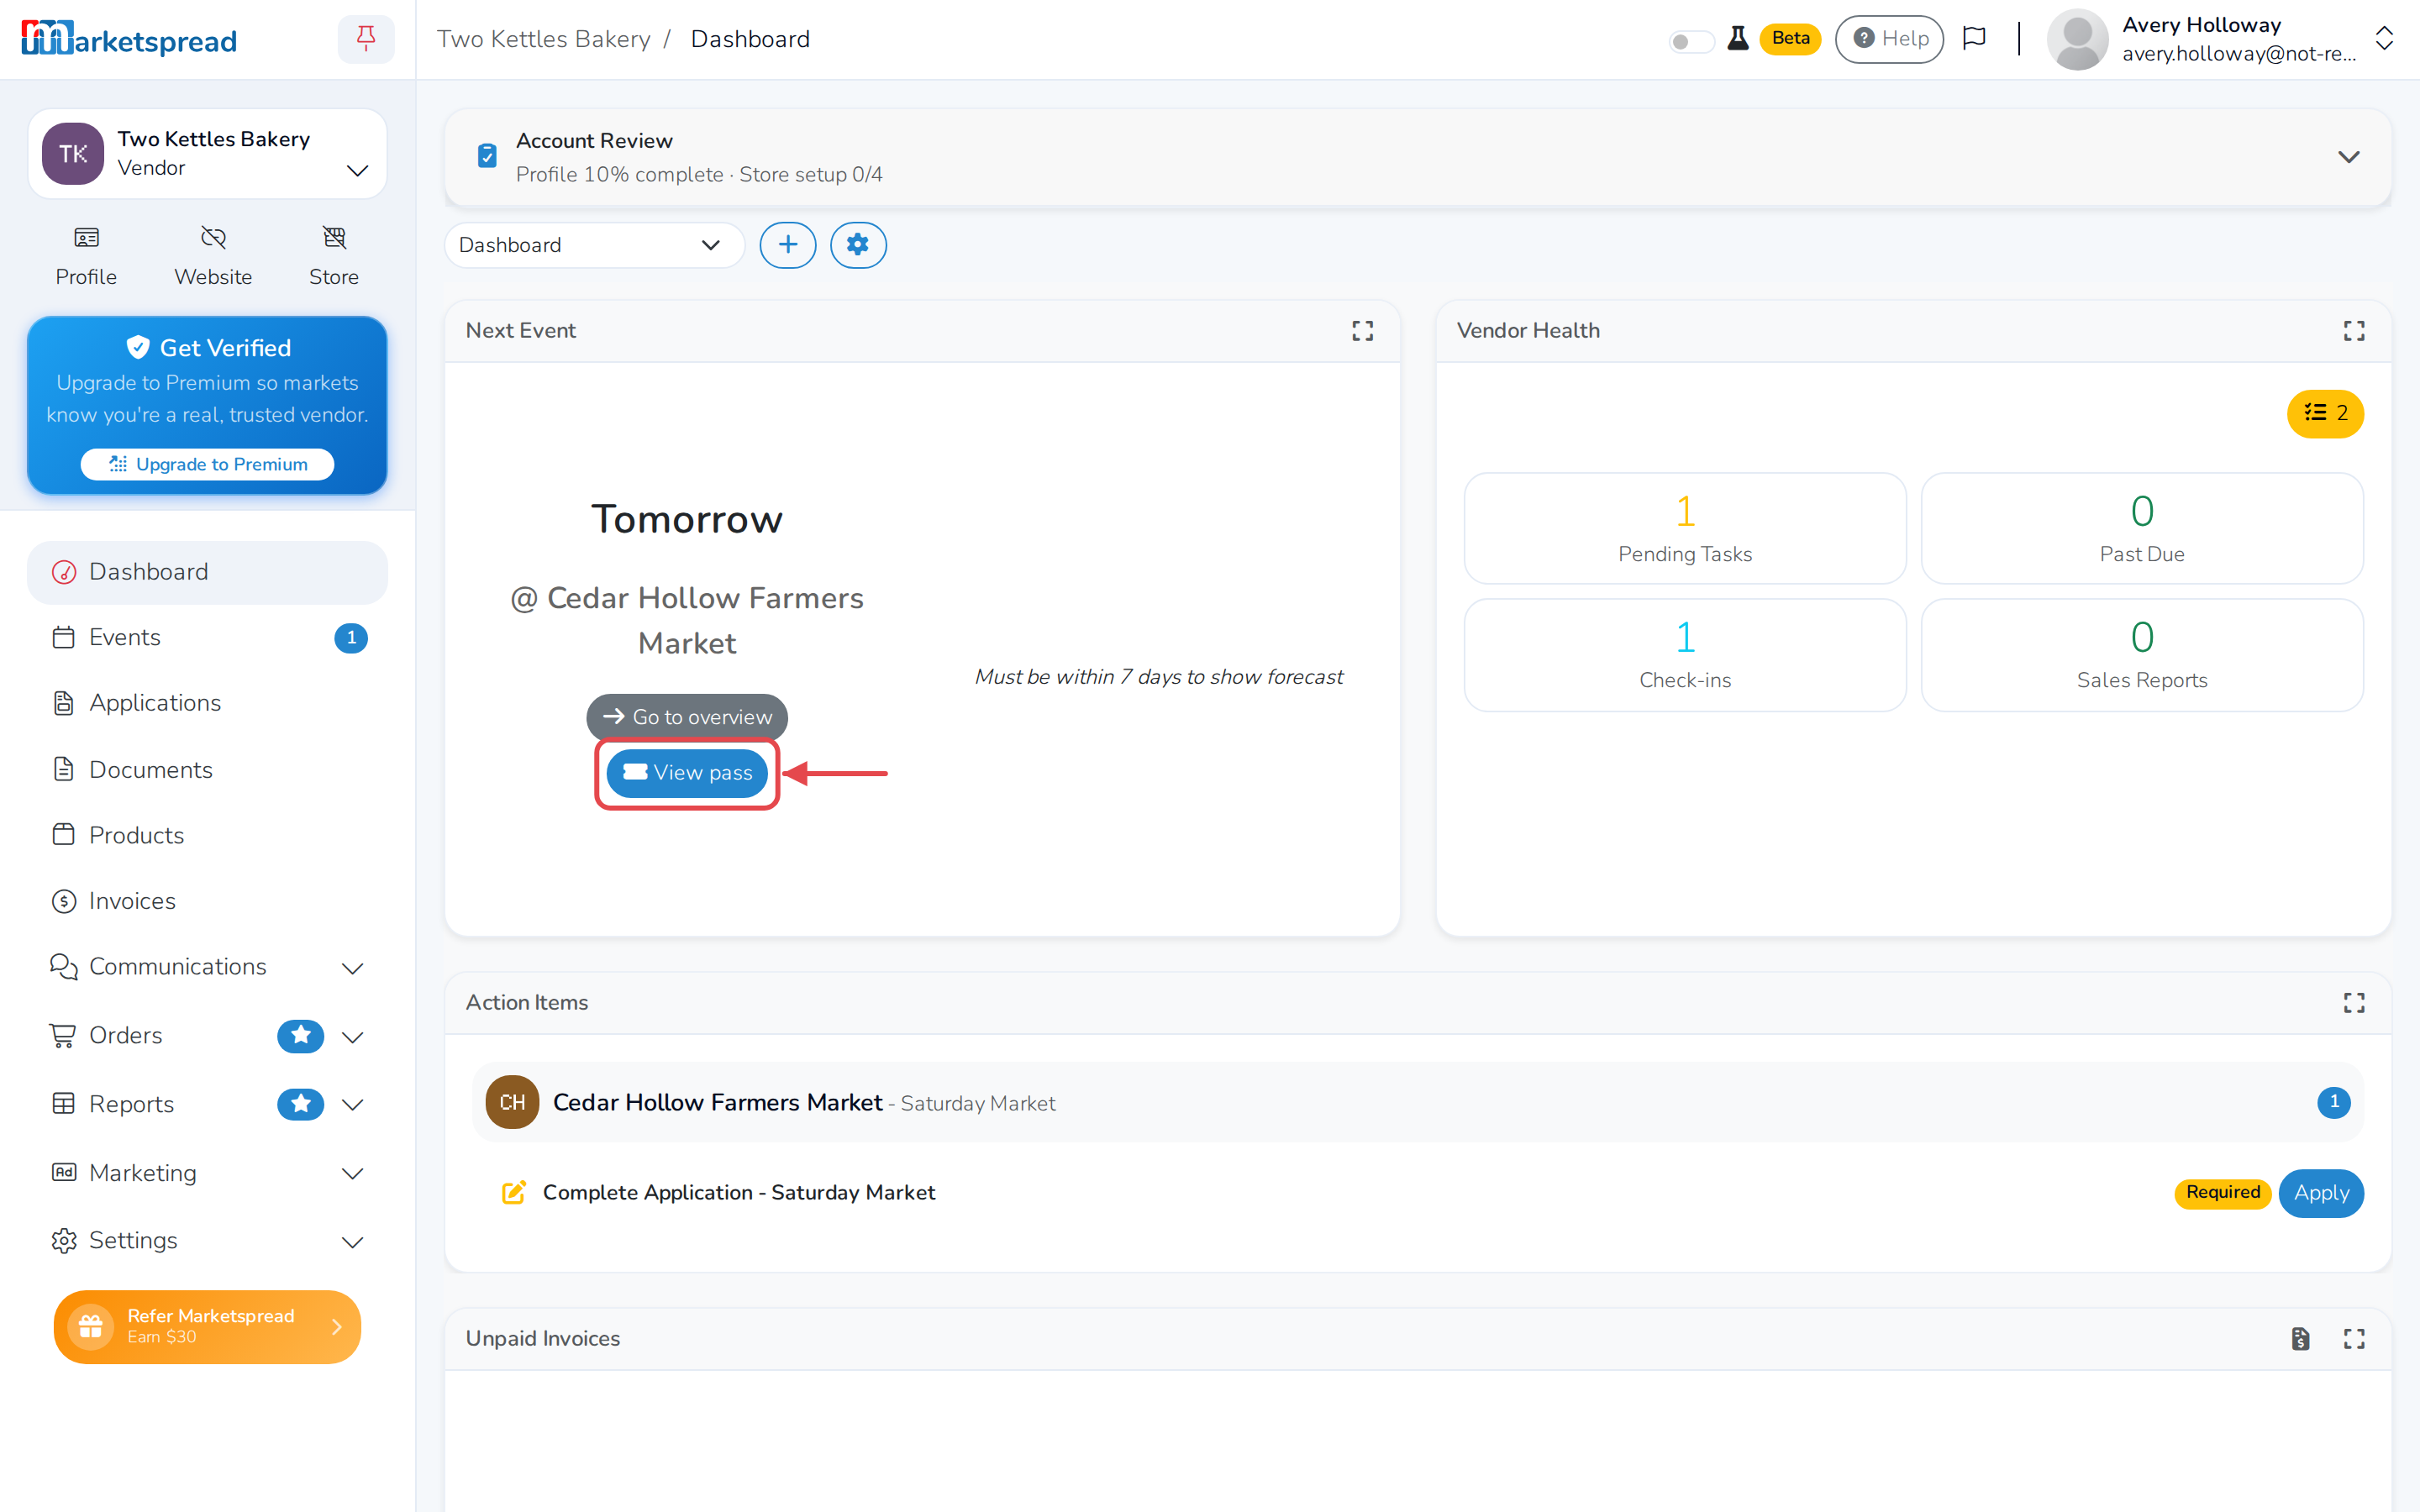Expand the Next Event panel fullscreen
Image resolution: width=2420 pixels, height=1512 pixels.
point(1362,331)
